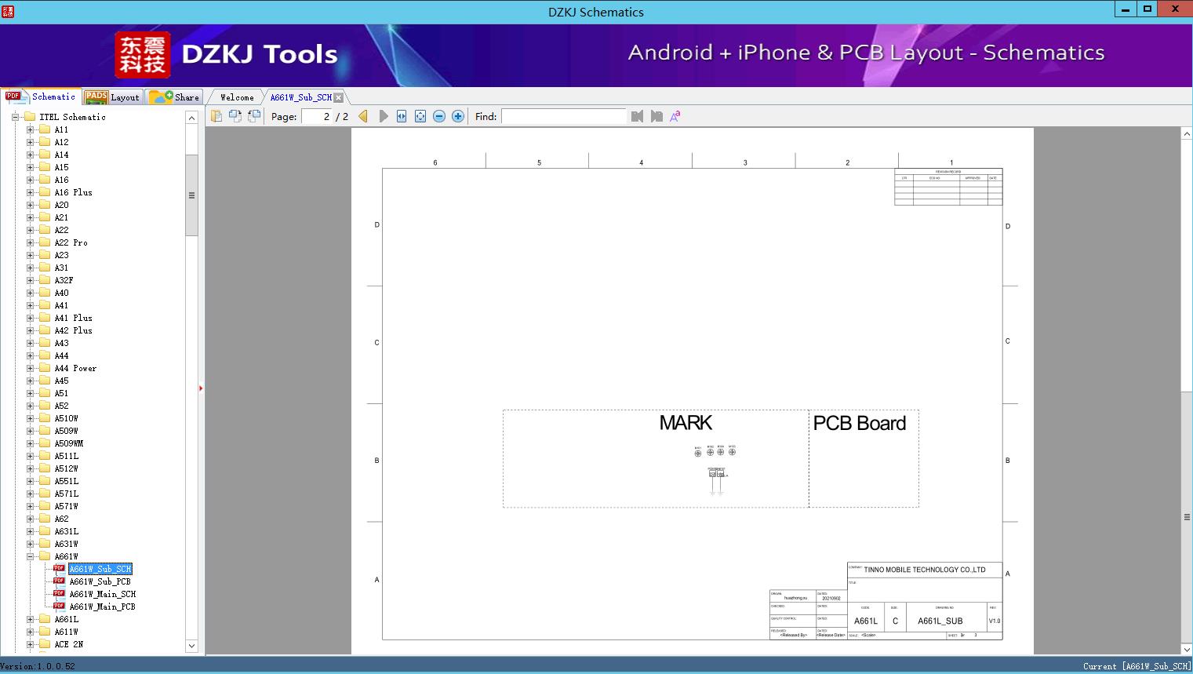Screen dimensions: 1193x674
Task: Close the A661W_Sub_SCH tab
Action: click(x=338, y=97)
